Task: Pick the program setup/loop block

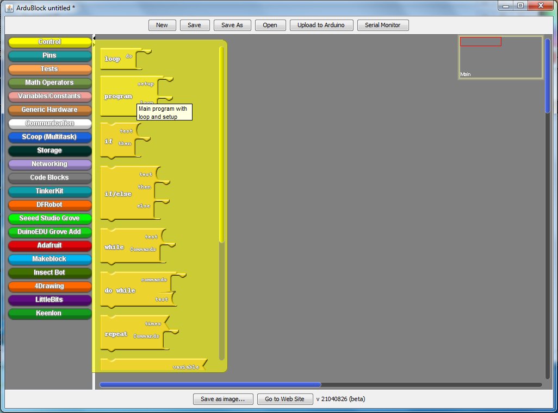Action: point(118,96)
